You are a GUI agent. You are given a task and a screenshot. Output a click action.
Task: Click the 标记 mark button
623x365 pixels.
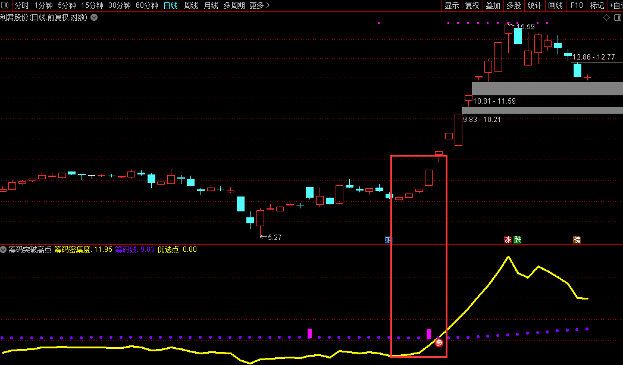597,5
